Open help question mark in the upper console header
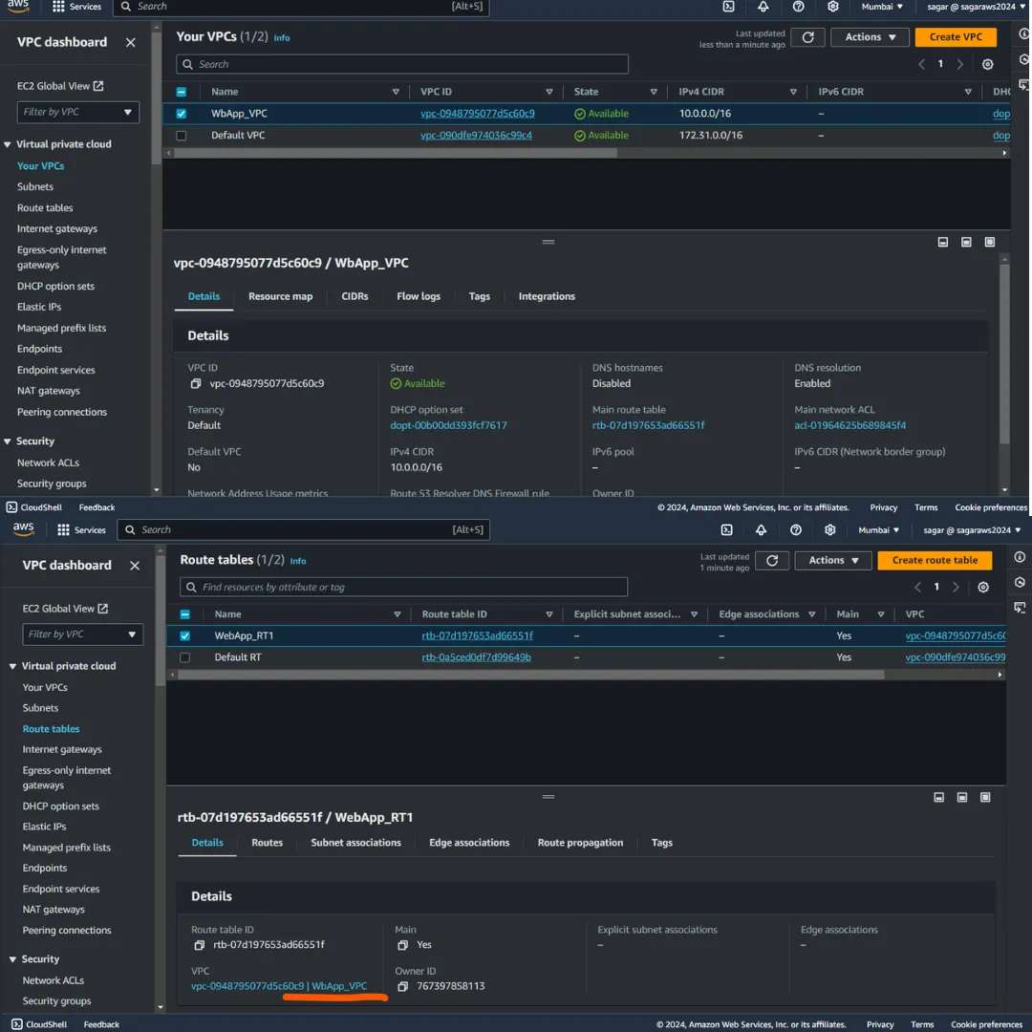 pyautogui.click(x=798, y=7)
